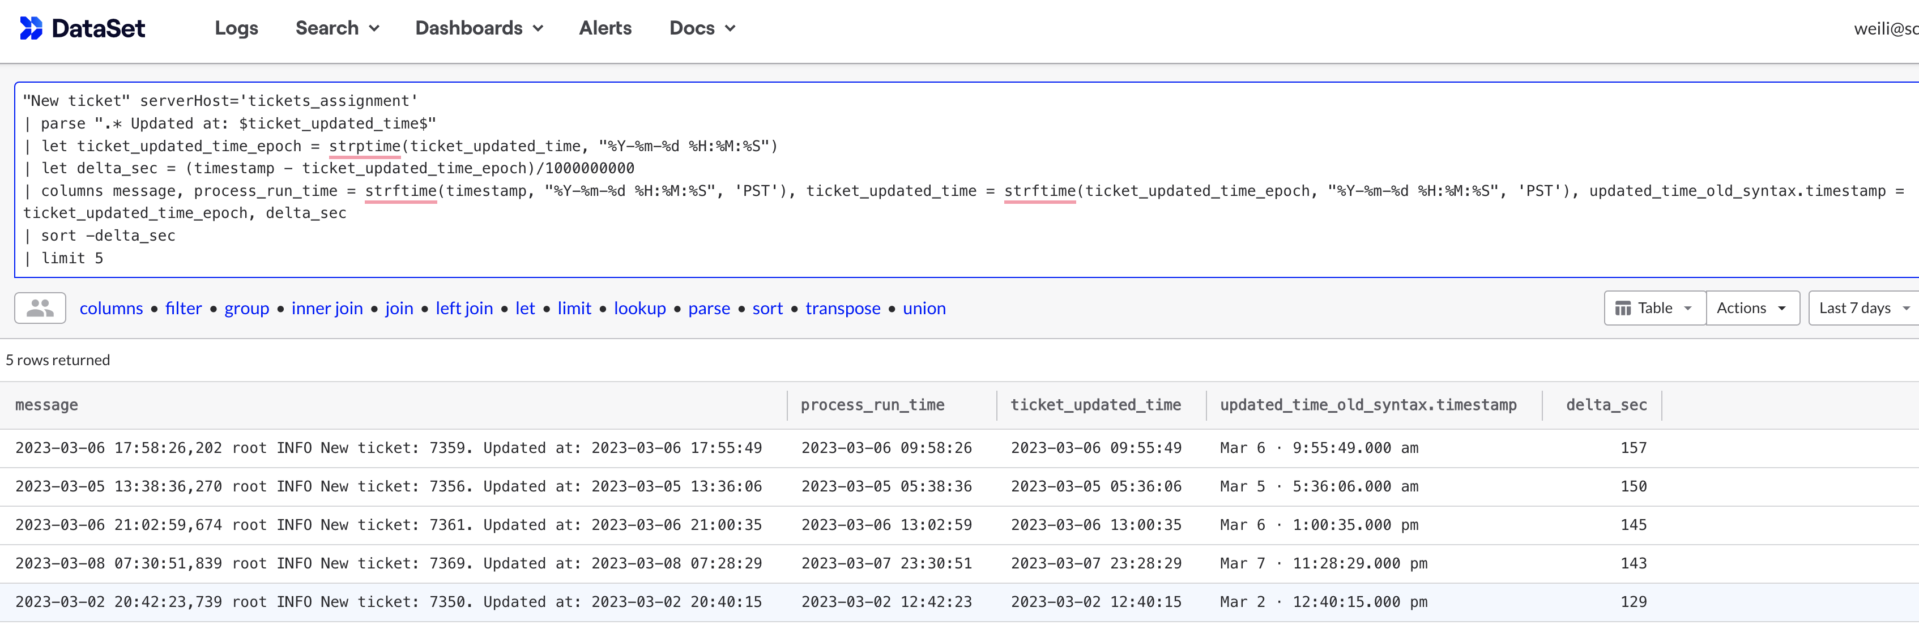The width and height of the screenshot is (1919, 633).
Task: Click the inner join command link
Action: click(x=327, y=309)
